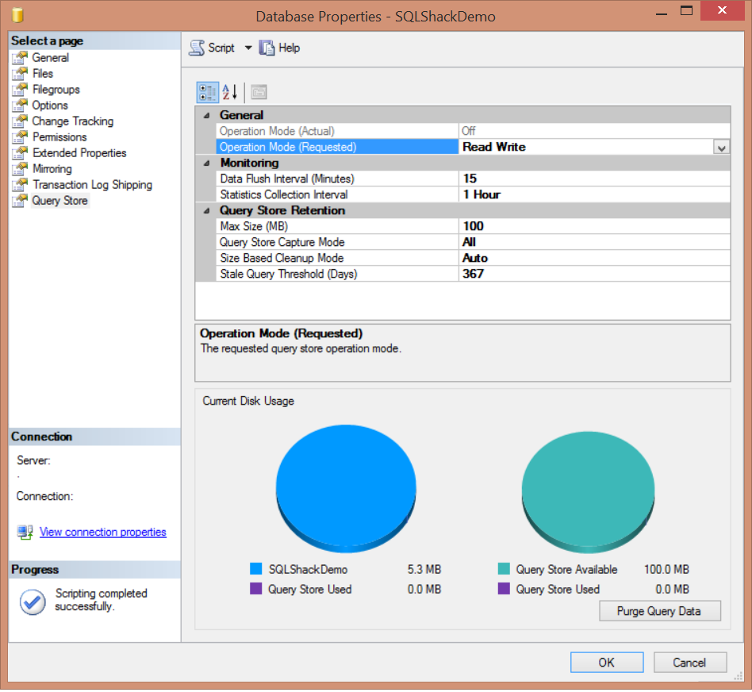The width and height of the screenshot is (752, 692).
Task: Click the database cylinder icon in title bar
Action: coord(17,15)
